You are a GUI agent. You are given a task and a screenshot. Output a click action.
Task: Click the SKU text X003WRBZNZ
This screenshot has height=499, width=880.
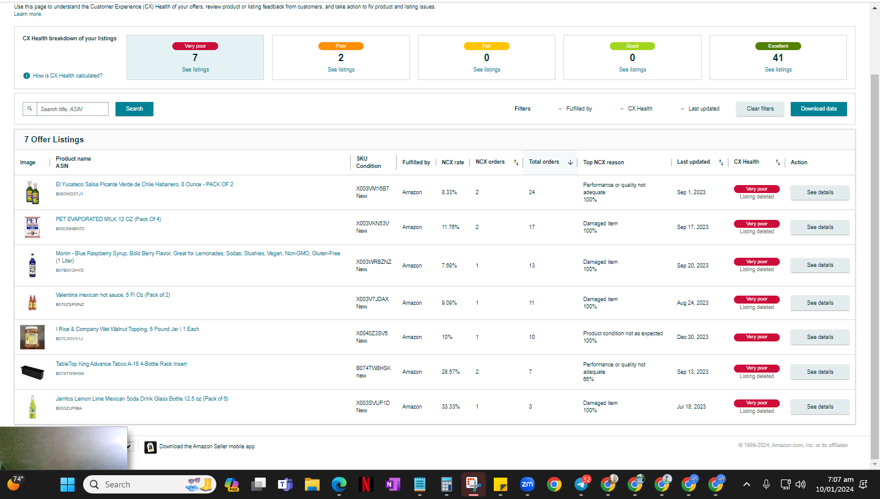point(374,261)
